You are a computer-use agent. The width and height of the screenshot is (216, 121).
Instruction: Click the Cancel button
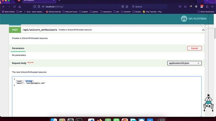click(194, 48)
